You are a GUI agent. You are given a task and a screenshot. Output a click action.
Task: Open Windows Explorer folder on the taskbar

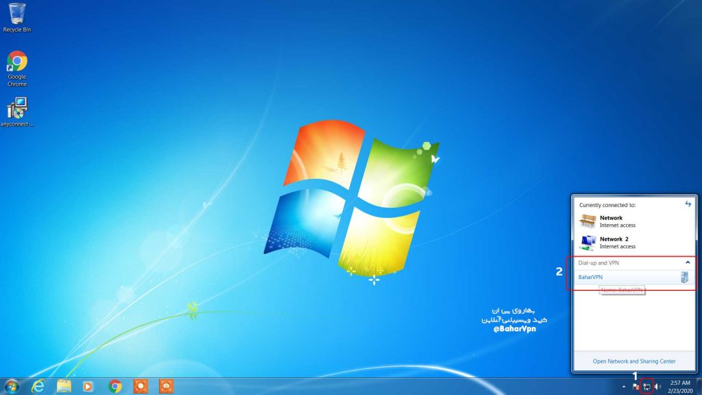64,386
